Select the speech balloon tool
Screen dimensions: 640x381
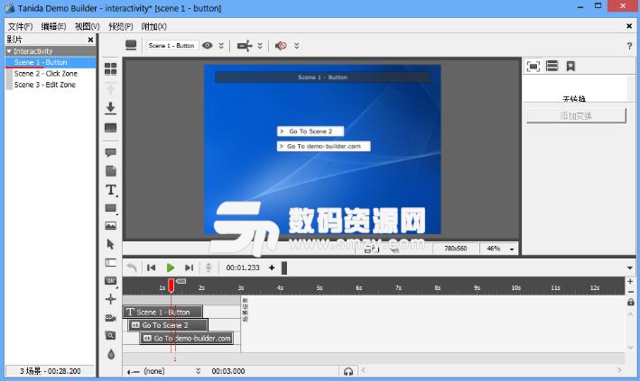pos(111,152)
